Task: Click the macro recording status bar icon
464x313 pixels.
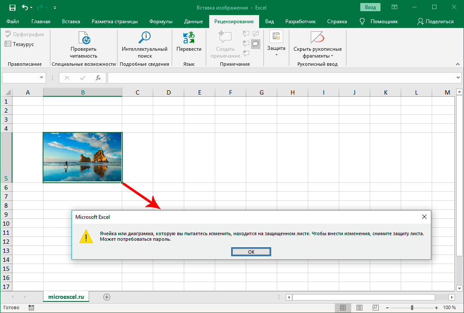Action: [x=31, y=308]
